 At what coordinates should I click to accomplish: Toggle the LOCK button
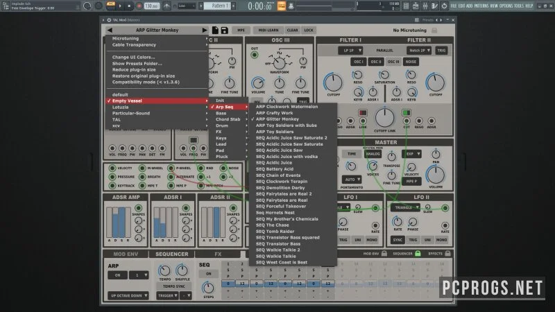coord(309,31)
